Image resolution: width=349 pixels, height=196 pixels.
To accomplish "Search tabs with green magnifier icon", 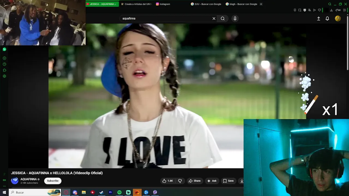I will (x=330, y=4).
